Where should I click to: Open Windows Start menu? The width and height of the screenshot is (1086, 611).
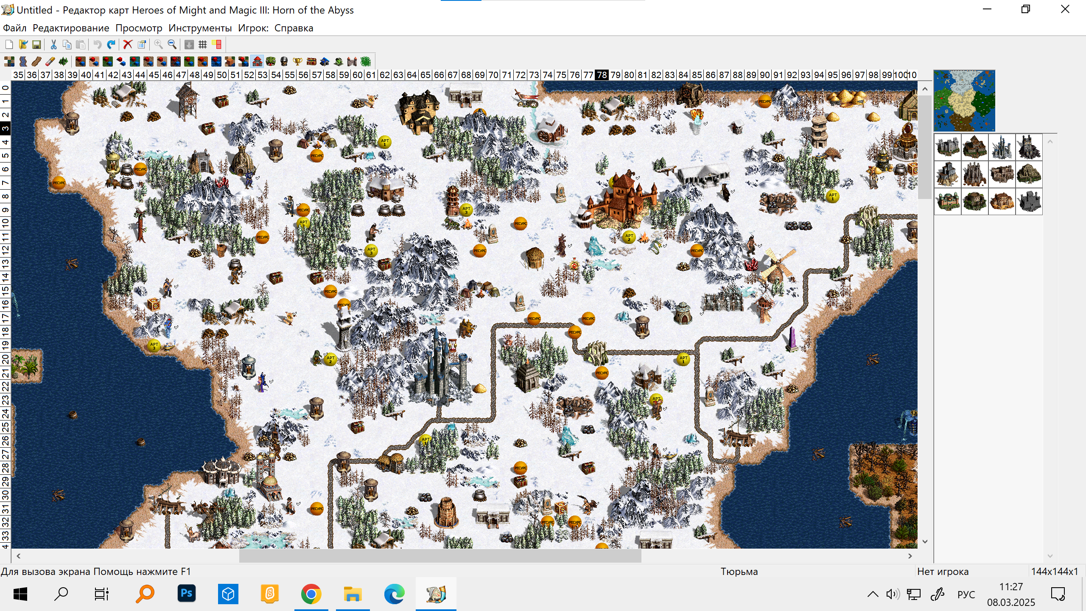click(20, 594)
